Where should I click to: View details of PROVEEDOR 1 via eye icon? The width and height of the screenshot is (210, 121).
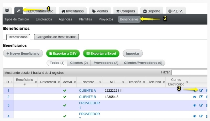pyautogui.click(x=195, y=105)
